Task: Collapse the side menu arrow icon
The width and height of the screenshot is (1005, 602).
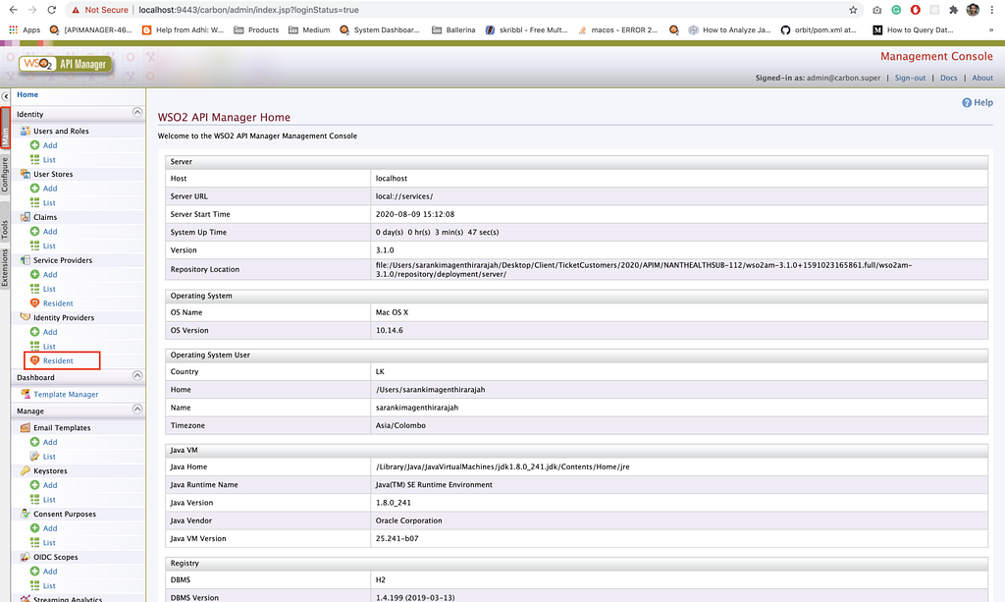Action: tap(5, 96)
